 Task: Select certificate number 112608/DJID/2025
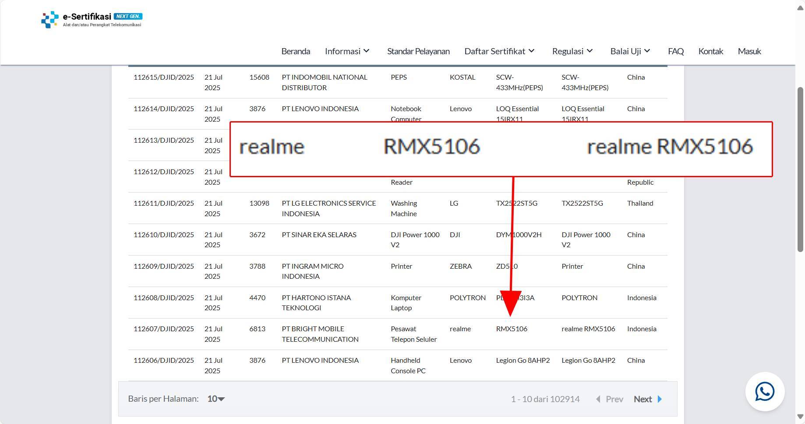coord(164,298)
